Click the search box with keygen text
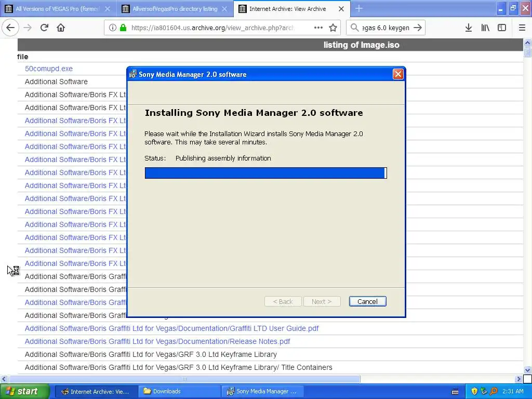Screen dimensions: 532x399 [x=385, y=28]
